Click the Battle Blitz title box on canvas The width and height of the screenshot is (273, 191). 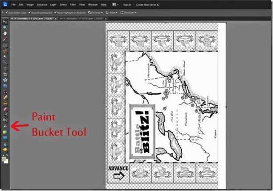(142, 131)
